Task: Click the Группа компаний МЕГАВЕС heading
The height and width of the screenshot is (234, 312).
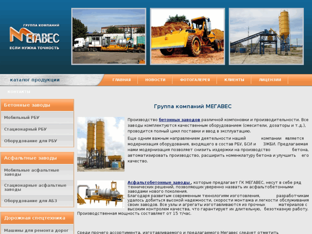Action: 193,106
